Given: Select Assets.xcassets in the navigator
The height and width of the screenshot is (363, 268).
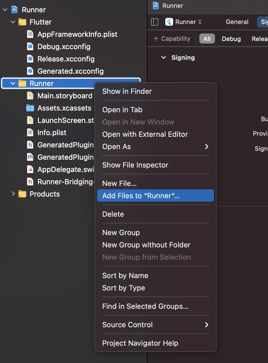Looking at the screenshot, I should tap(64, 108).
